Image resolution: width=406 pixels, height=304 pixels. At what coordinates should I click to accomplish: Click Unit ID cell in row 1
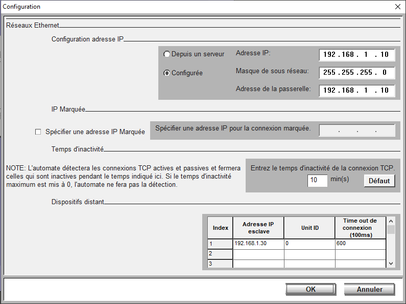(x=309, y=244)
